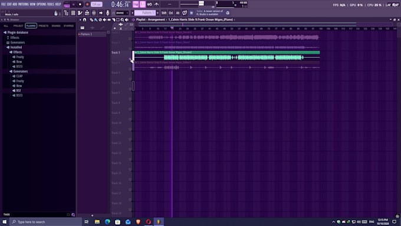Image resolution: width=401 pixels, height=226 pixels.
Task: Open the Channel rack icon
Action: 87,13
